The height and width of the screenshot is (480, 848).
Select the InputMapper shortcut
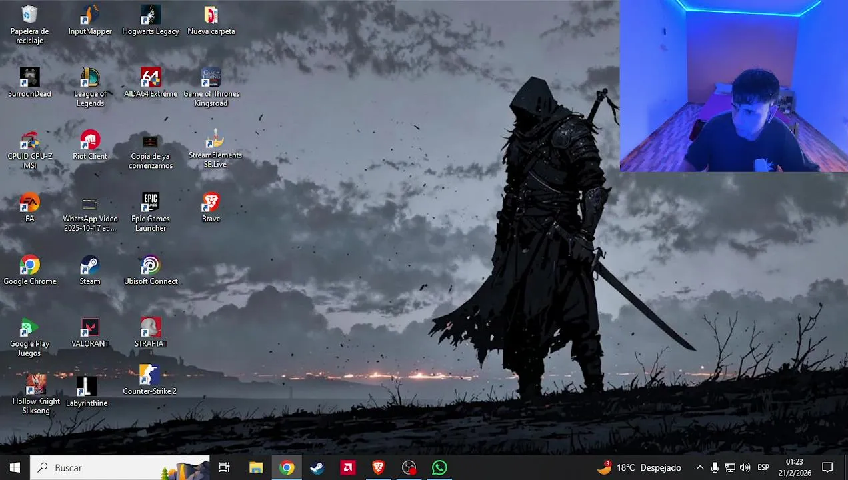click(x=90, y=20)
